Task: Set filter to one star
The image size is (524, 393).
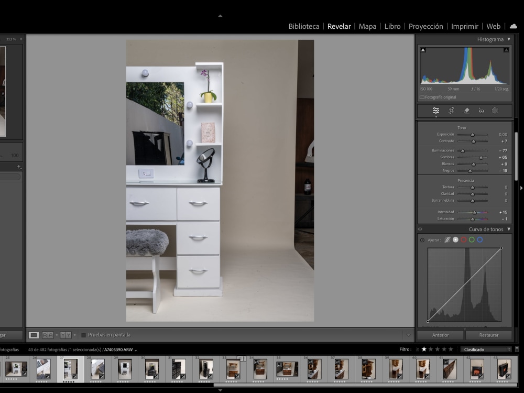Action: pyautogui.click(x=424, y=349)
